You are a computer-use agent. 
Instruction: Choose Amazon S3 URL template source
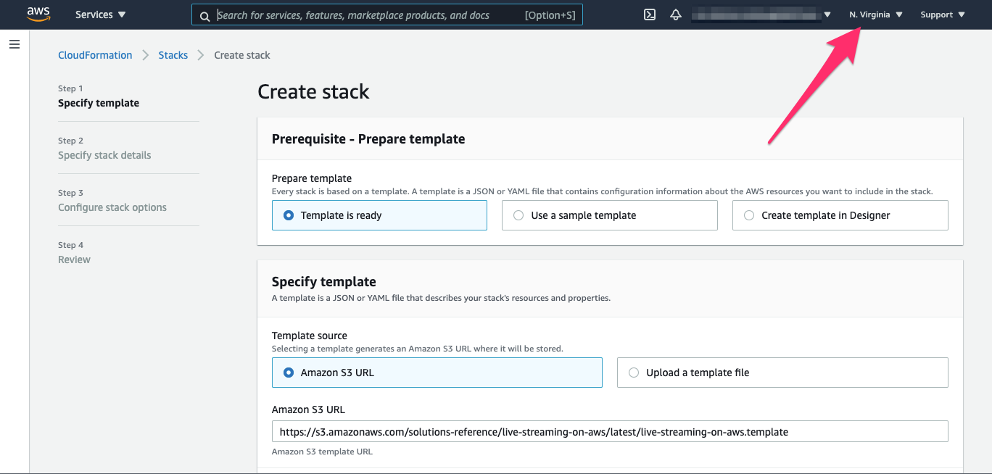437,373
